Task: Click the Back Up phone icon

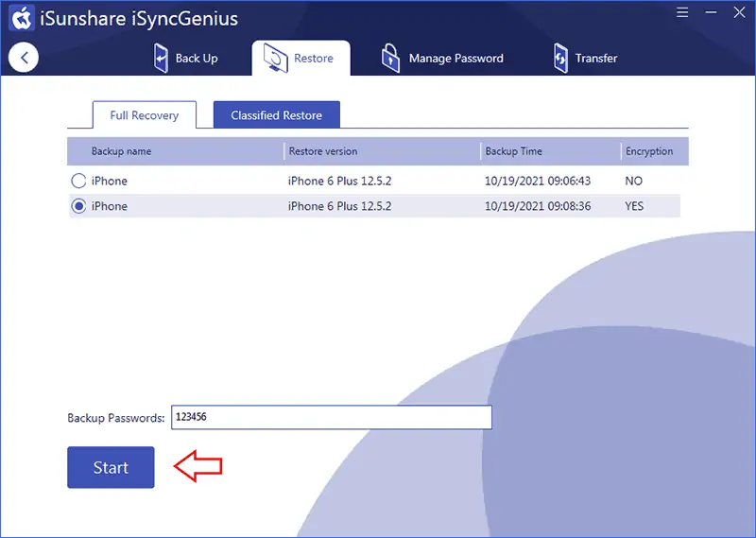Action: (x=161, y=58)
